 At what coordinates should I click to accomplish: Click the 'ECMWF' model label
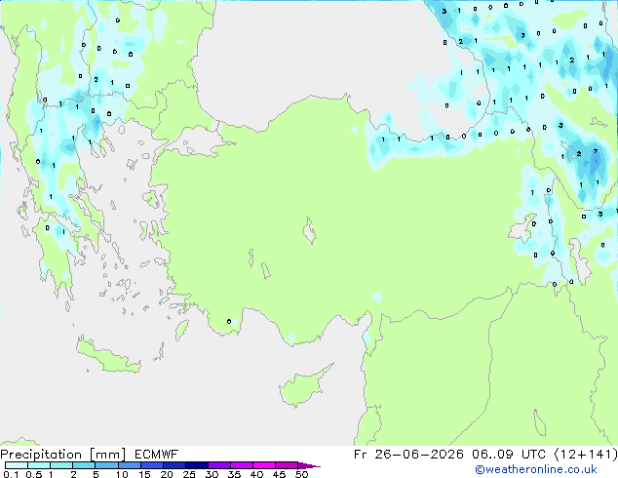click(156, 455)
